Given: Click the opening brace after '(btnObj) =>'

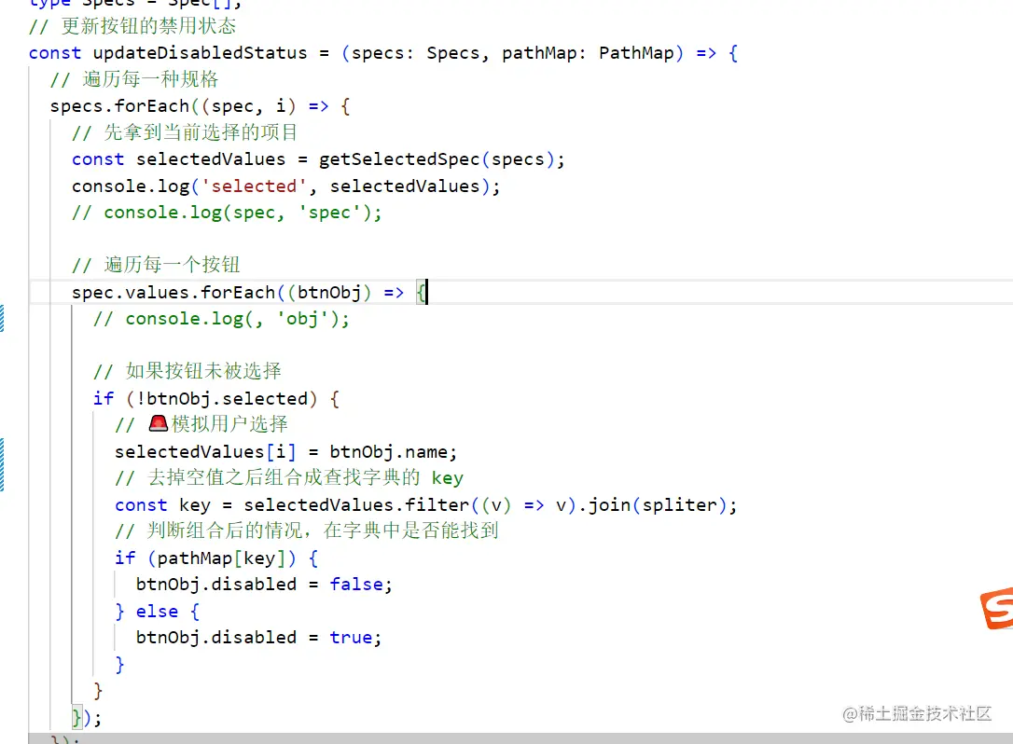Looking at the screenshot, I should (x=422, y=293).
